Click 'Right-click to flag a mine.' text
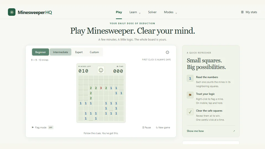The image size is (265, 149). (210, 99)
